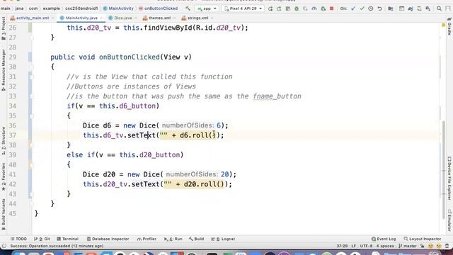453x255 pixels.
Task: Close the MainActivity.java tab
Action: [101, 18]
